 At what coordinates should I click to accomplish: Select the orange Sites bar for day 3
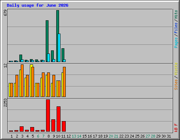(22, 80)
